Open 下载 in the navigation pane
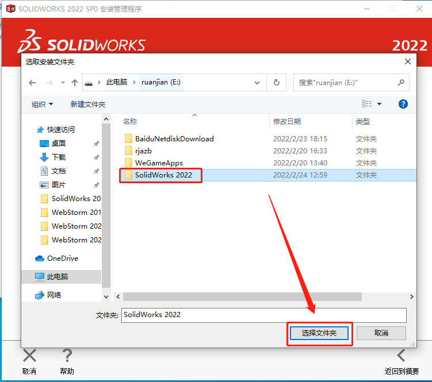This screenshot has height=382, width=432. pyautogui.click(x=59, y=157)
